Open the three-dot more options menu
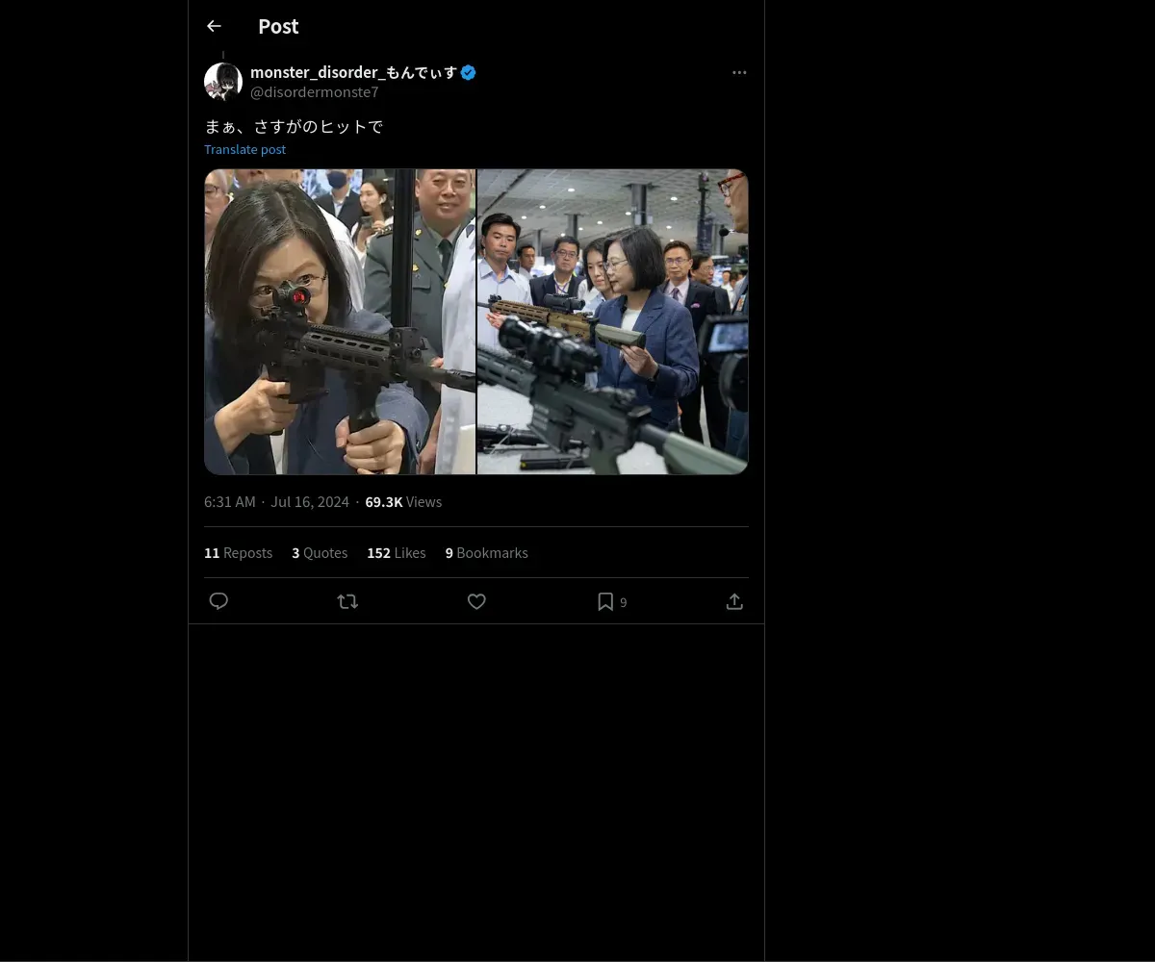This screenshot has height=962, width=1155. [739, 72]
